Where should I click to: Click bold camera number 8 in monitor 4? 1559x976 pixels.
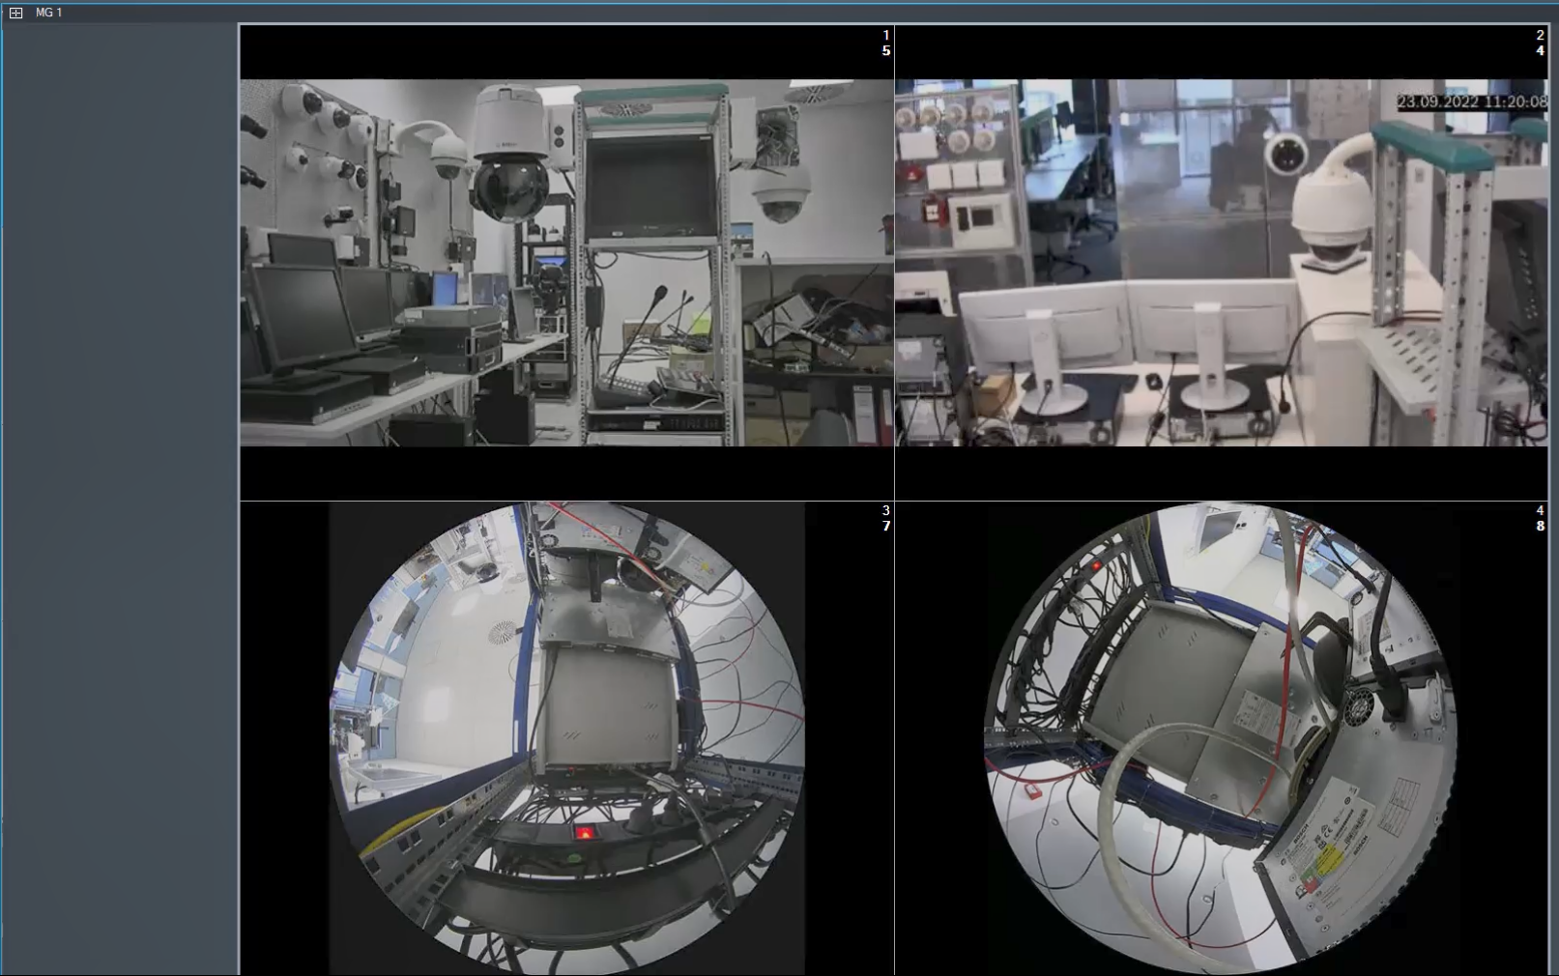click(1540, 527)
